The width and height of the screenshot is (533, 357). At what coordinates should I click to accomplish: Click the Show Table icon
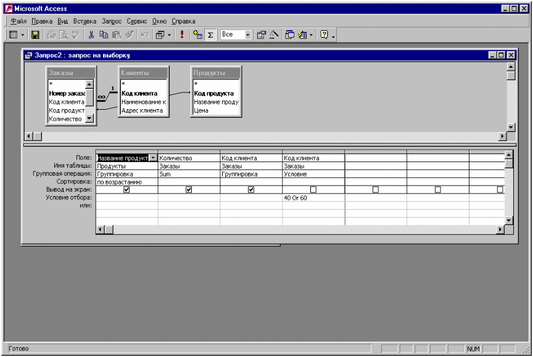click(x=198, y=35)
